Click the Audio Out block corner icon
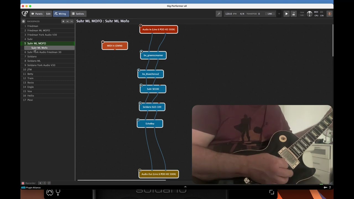Screen dimensions: 354x199 [140, 171]
